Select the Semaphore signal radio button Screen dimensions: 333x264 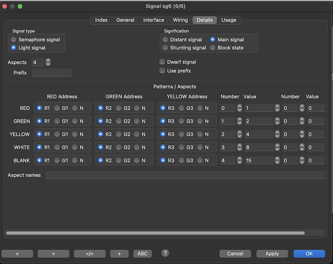[14, 39]
